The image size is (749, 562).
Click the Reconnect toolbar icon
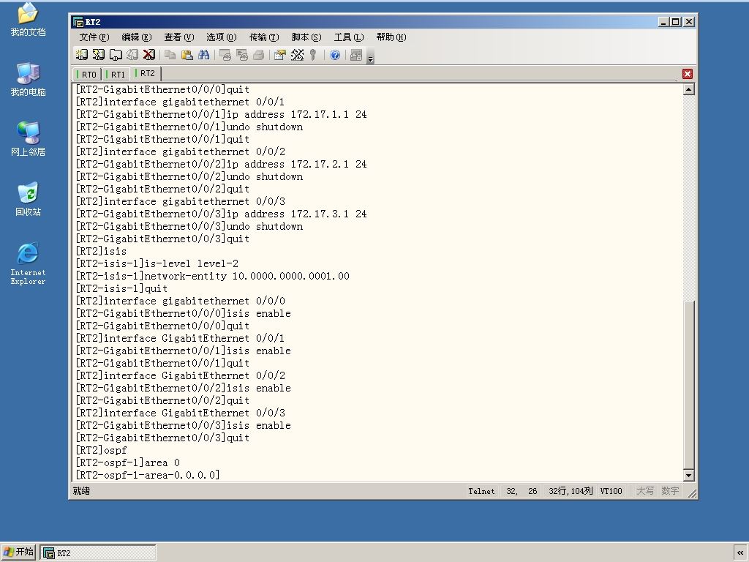pos(132,55)
